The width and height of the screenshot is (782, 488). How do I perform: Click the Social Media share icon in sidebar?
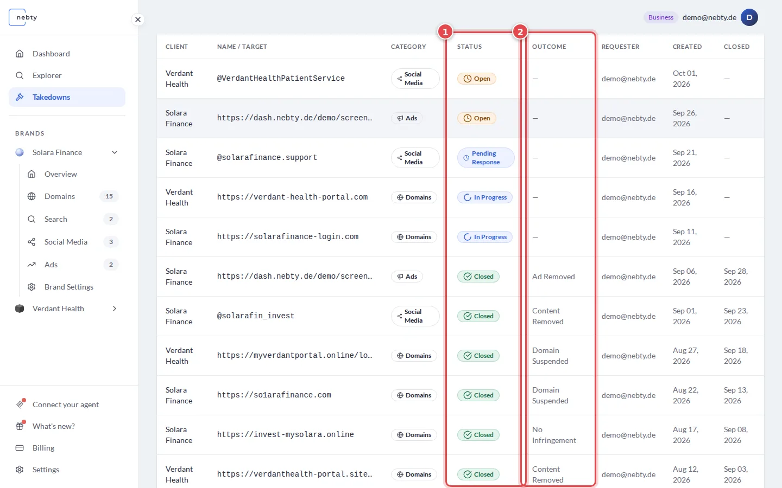click(x=31, y=242)
